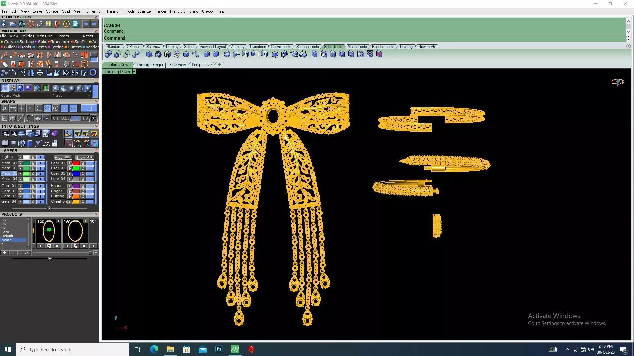
Task: Click the X delete icon under project 106
Action: [83, 246]
